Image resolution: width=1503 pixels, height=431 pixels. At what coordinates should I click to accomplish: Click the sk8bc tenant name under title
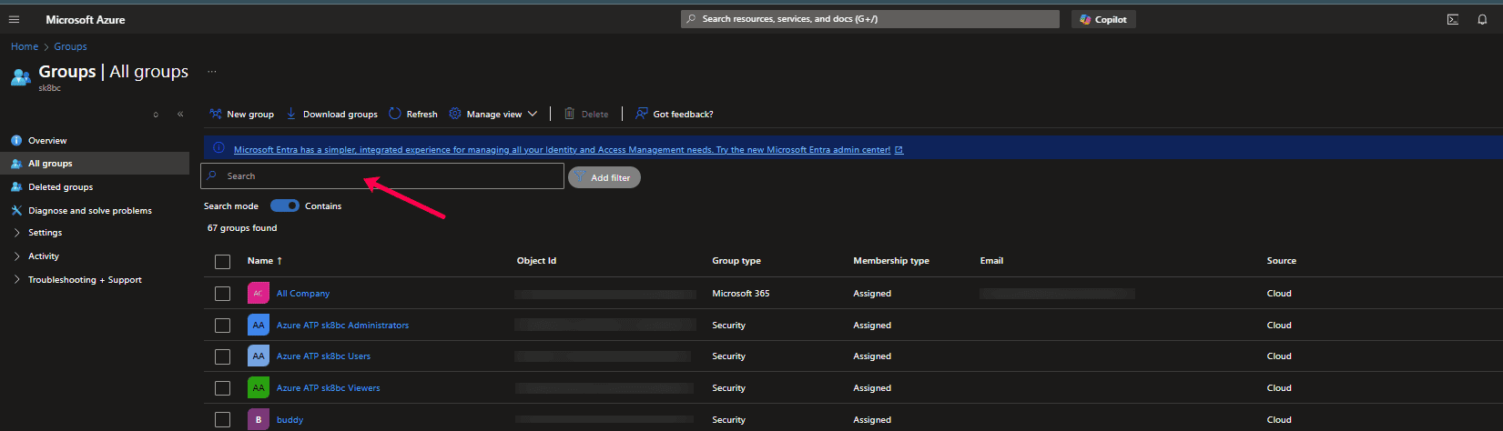coord(49,88)
